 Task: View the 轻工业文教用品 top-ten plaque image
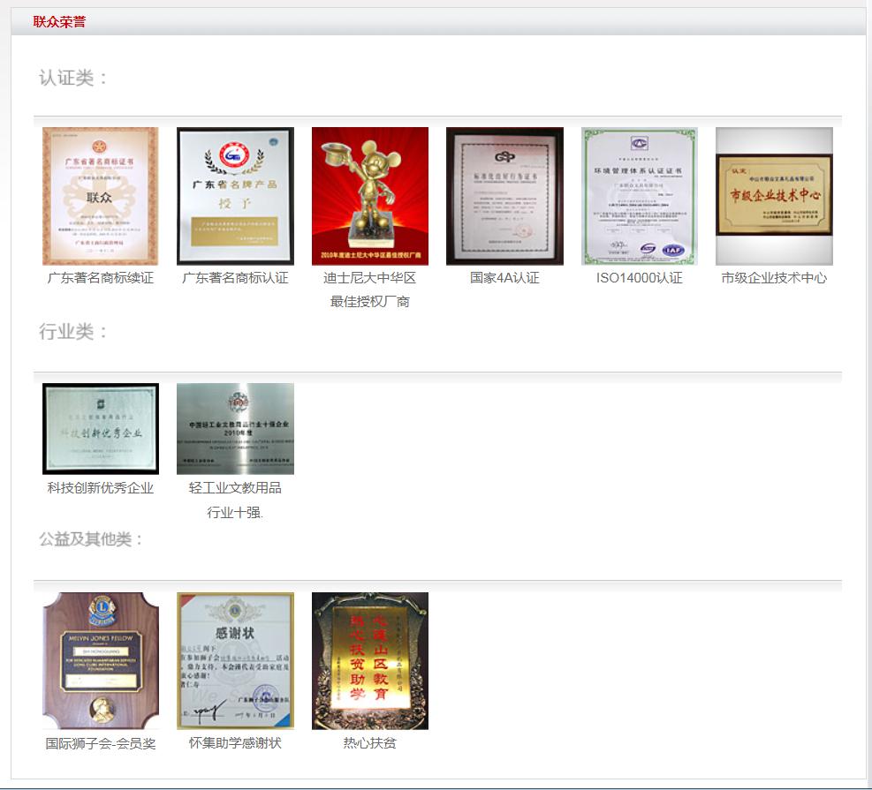[235, 429]
